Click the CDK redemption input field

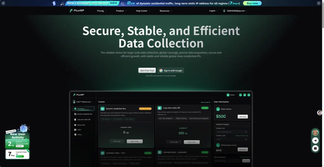(x=228, y=161)
